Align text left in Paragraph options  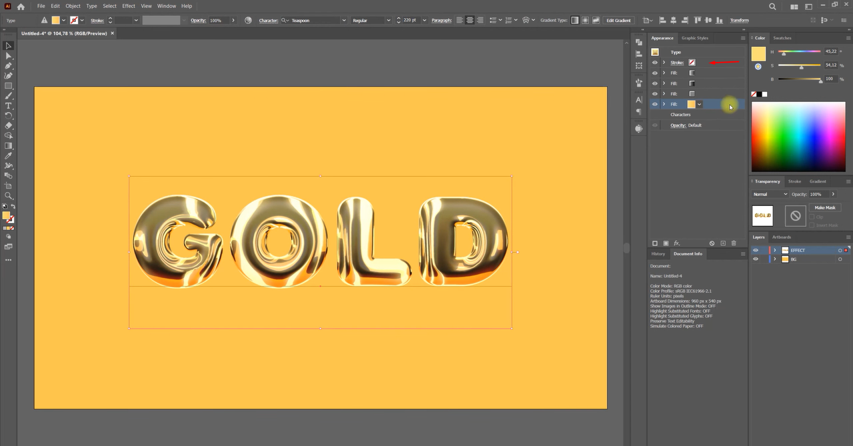pyautogui.click(x=460, y=20)
